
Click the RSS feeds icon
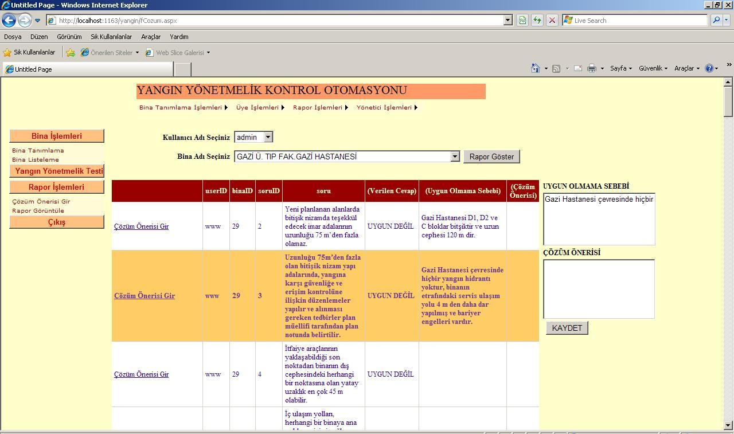click(556, 68)
